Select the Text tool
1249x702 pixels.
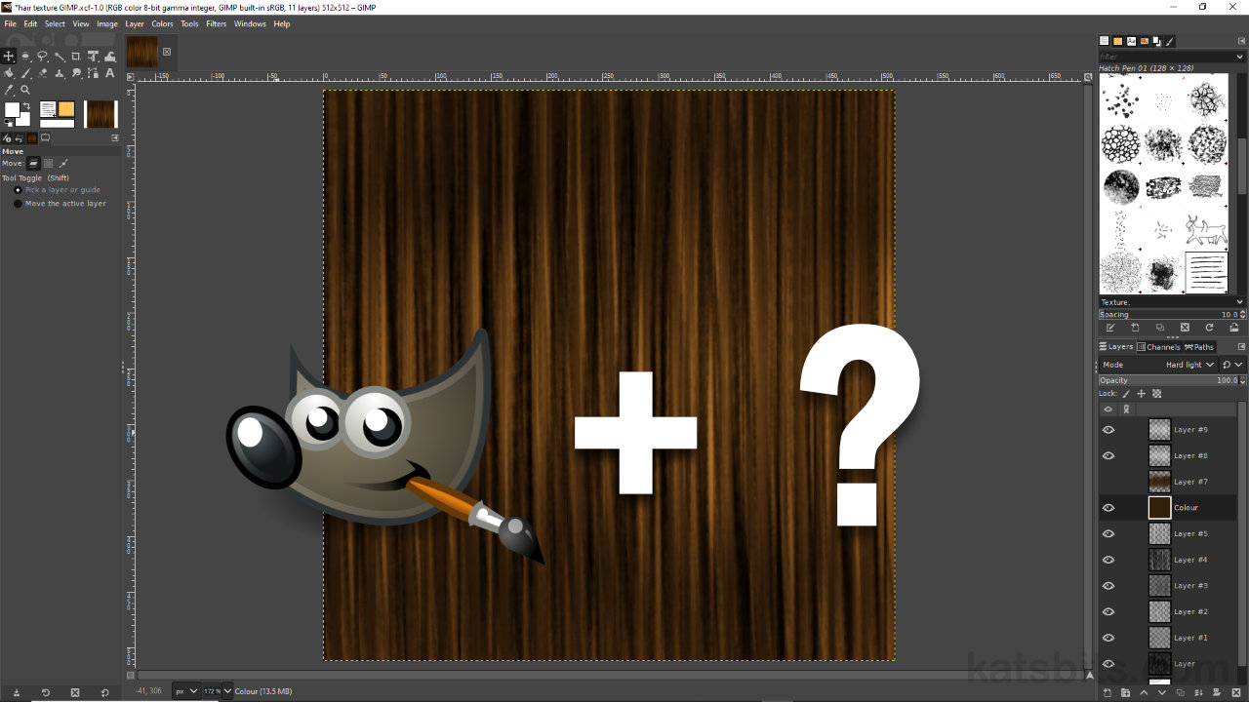[109, 73]
